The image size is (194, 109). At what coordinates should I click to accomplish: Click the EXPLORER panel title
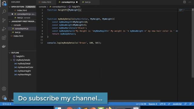coord(16,2)
